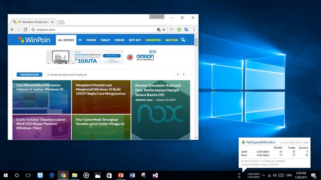The width and height of the screenshot is (321, 180).
Task: Launch Microsoft Edge from taskbar
Action: 52,175
